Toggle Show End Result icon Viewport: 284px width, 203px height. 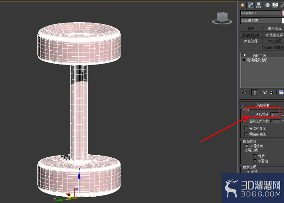coord(255,93)
